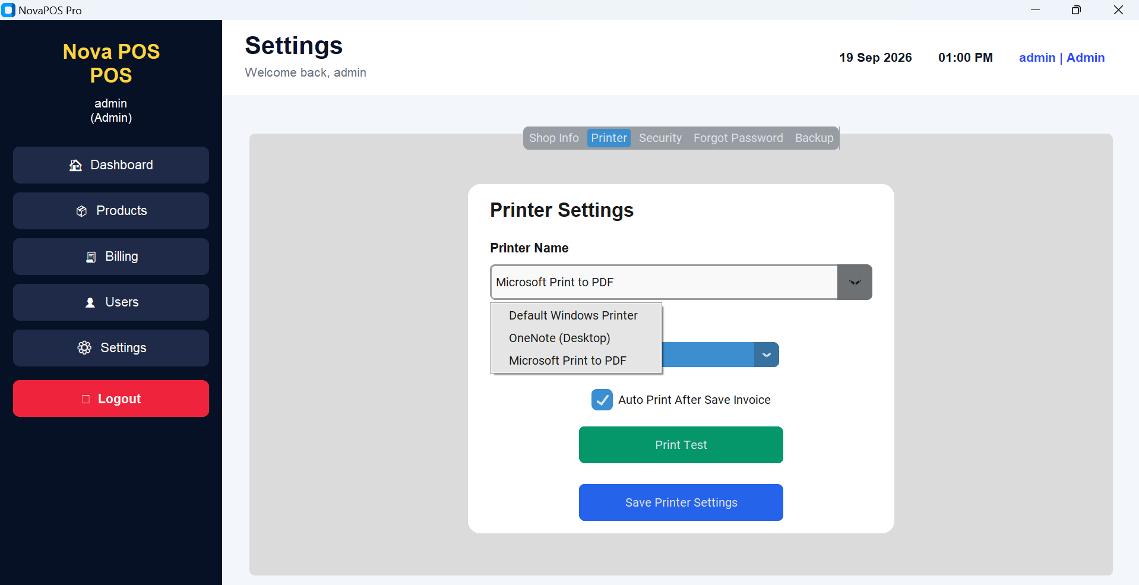Viewport: 1139px width, 585px height.
Task: Click the Logout square icon
Action: click(x=86, y=399)
